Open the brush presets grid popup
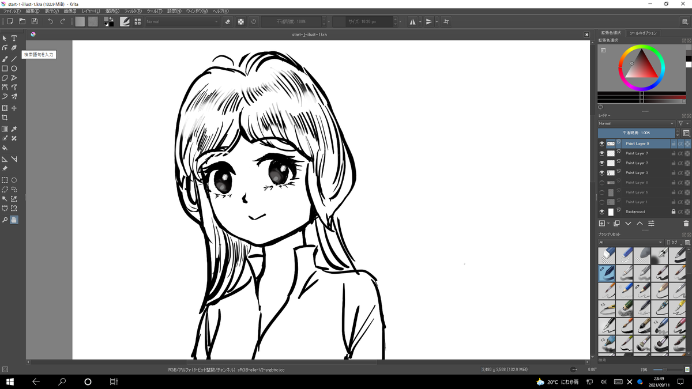Screen dimensions: 692x389 138,21
